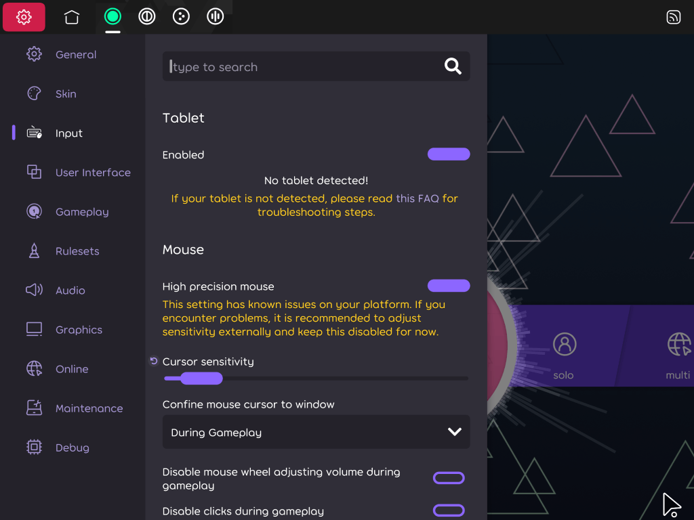This screenshot has height=520, width=694.
Task: Open the news feed icon at top right
Action: (674, 16)
